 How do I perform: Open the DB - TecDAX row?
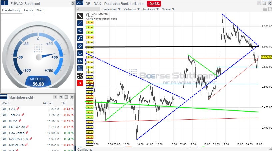pos(37,115)
